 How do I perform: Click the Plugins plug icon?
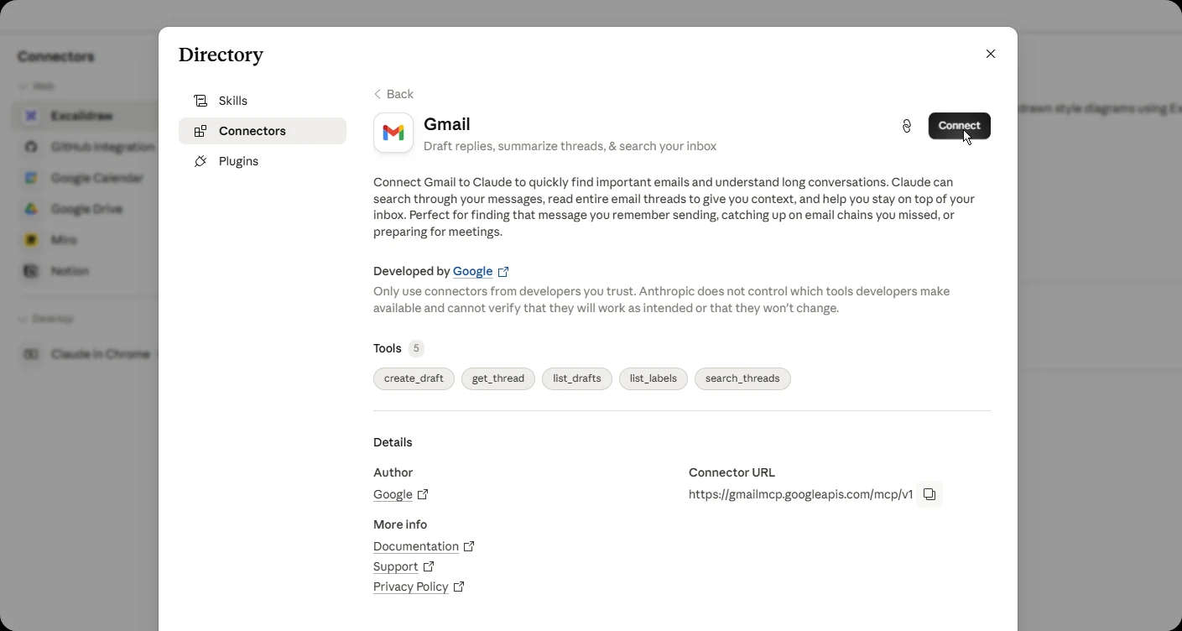coord(200,161)
